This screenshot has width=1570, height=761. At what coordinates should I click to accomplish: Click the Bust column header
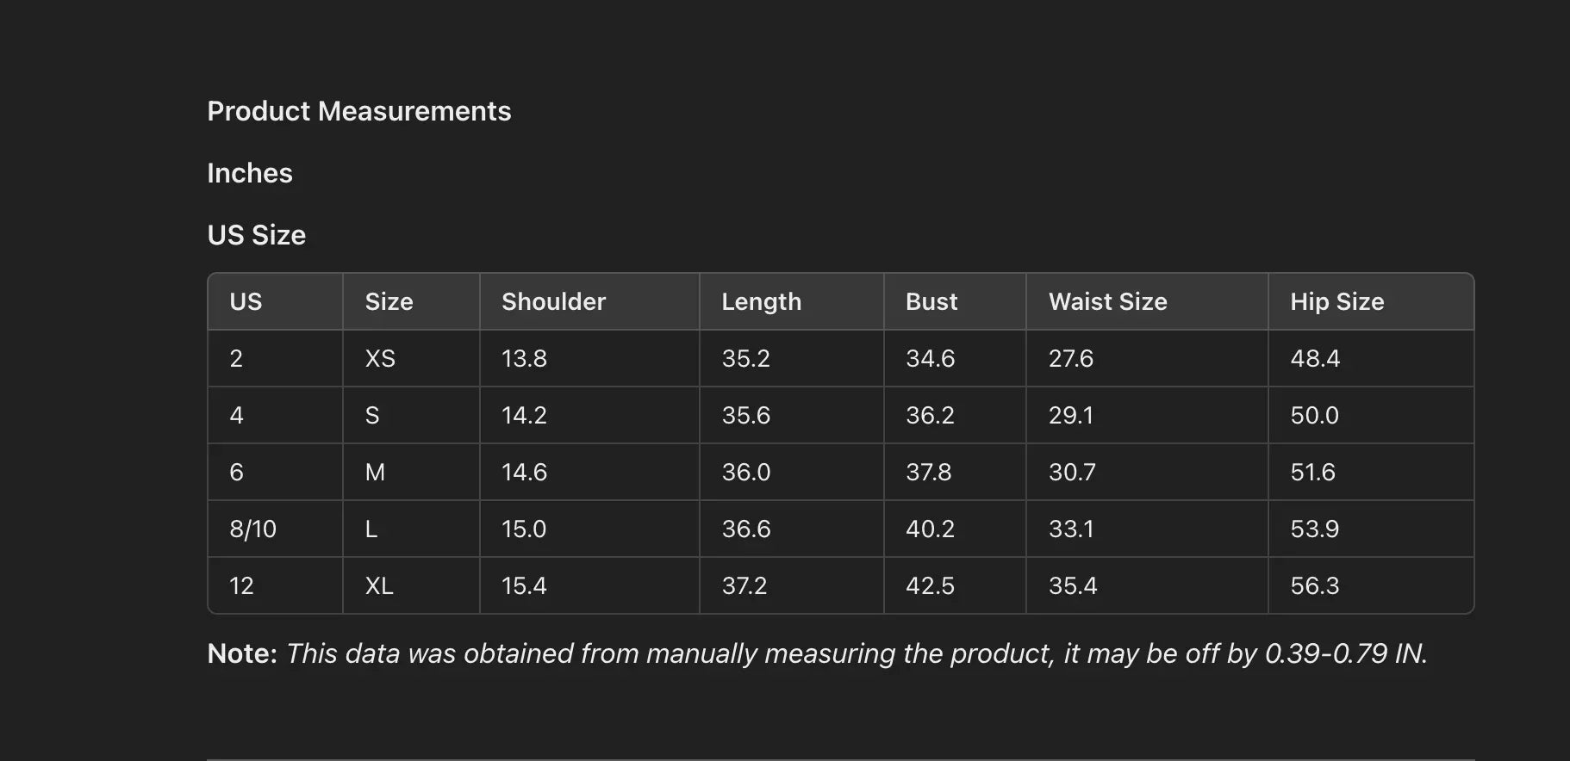[931, 301]
